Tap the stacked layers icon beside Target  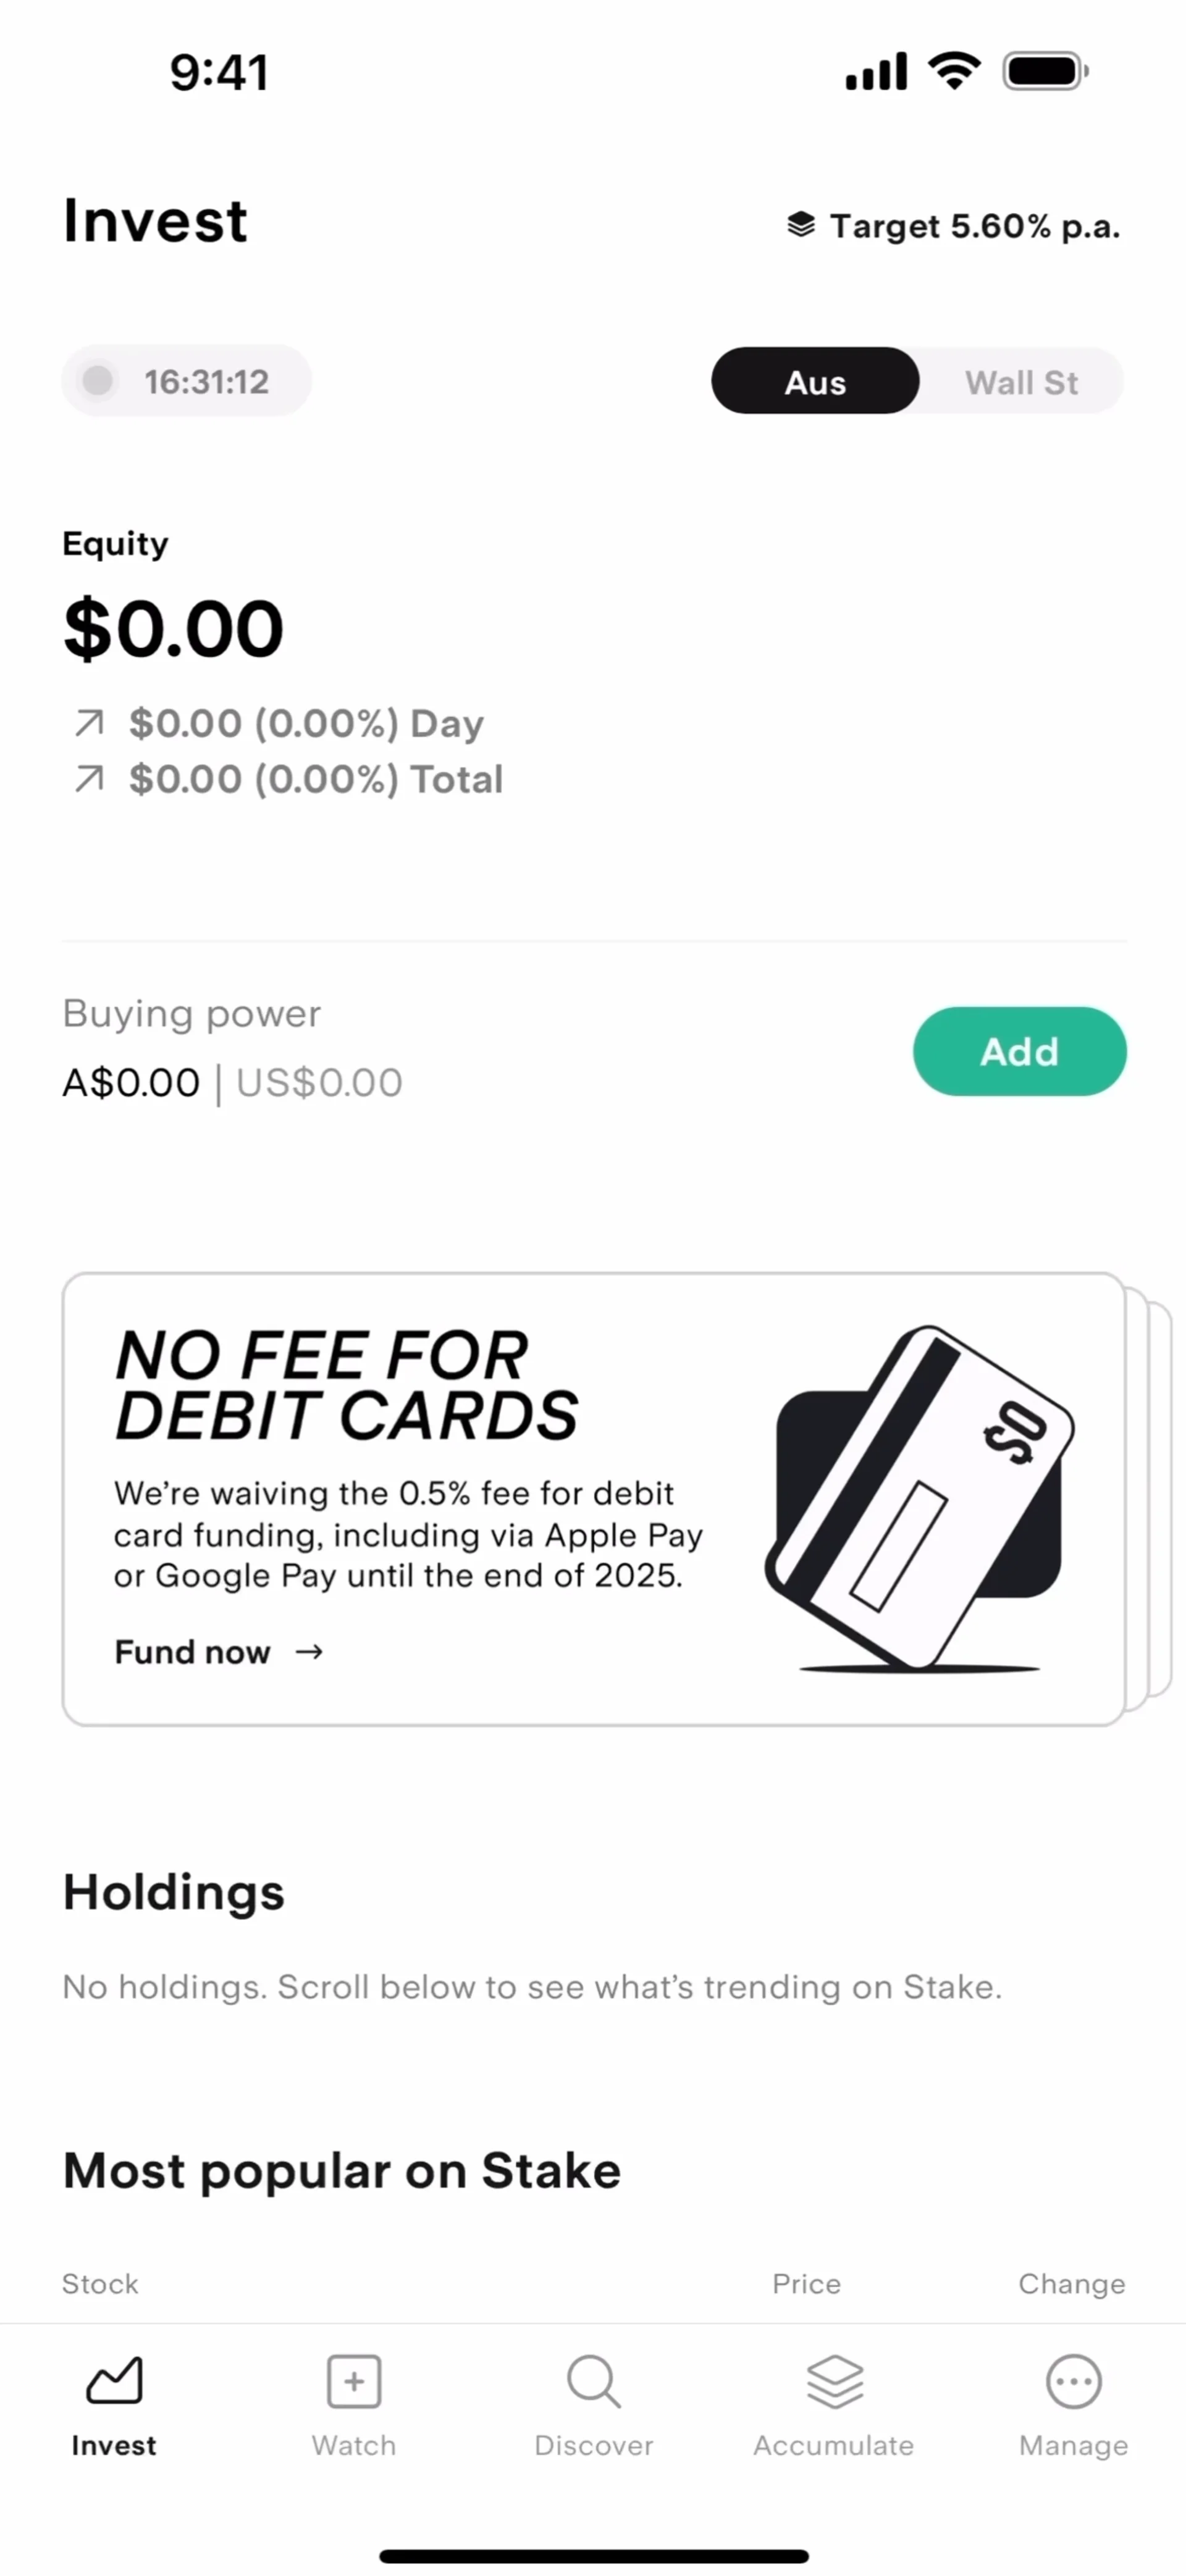point(801,225)
